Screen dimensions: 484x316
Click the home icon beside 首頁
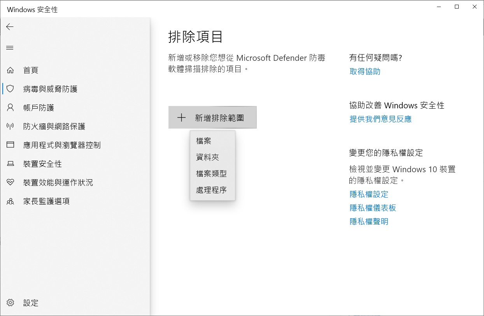pyautogui.click(x=11, y=71)
